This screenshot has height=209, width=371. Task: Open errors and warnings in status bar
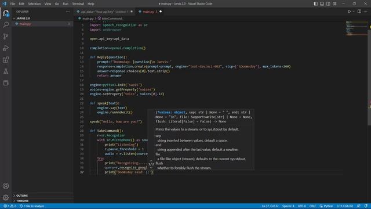[x=10, y=206]
